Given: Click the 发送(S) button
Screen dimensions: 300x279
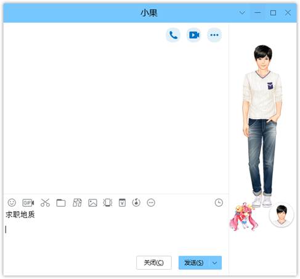Looking at the screenshot, I should tap(193, 262).
